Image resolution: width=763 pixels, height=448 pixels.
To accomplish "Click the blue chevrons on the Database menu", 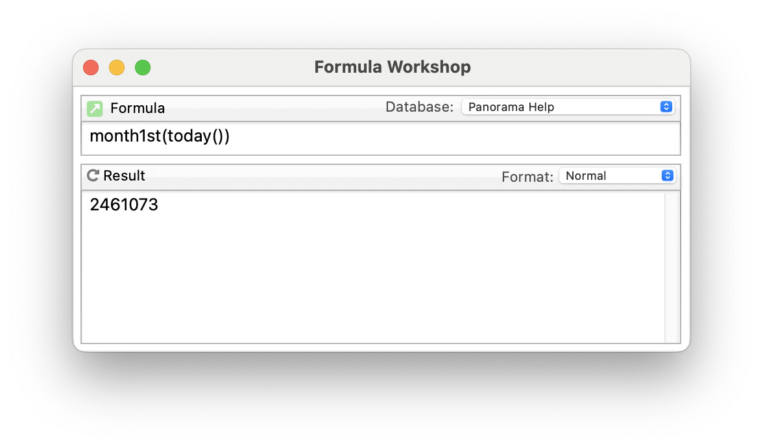I will pos(666,107).
